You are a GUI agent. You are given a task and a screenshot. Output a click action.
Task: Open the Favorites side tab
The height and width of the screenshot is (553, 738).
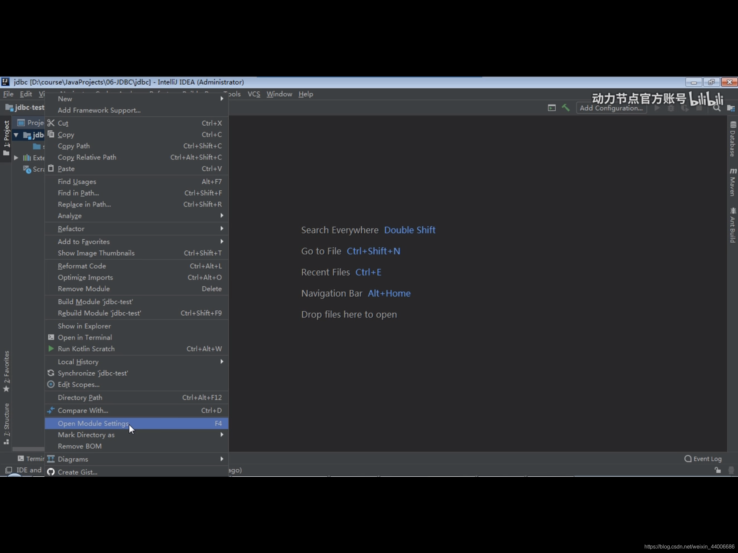click(x=6, y=371)
